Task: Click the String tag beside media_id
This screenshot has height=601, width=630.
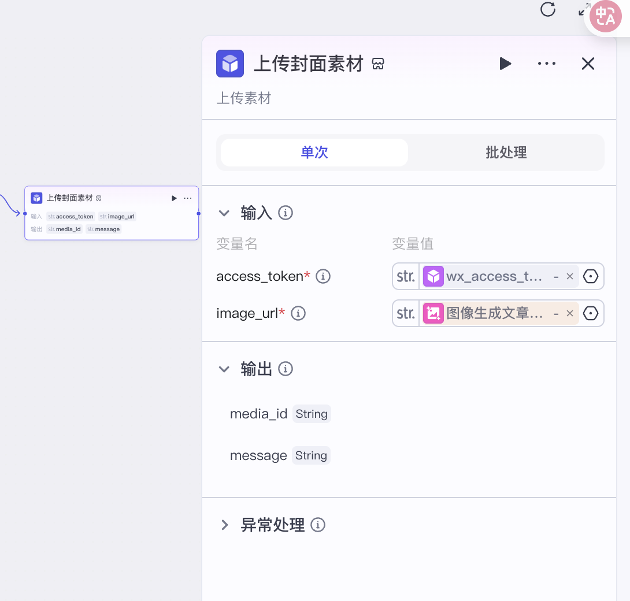Action: click(312, 414)
